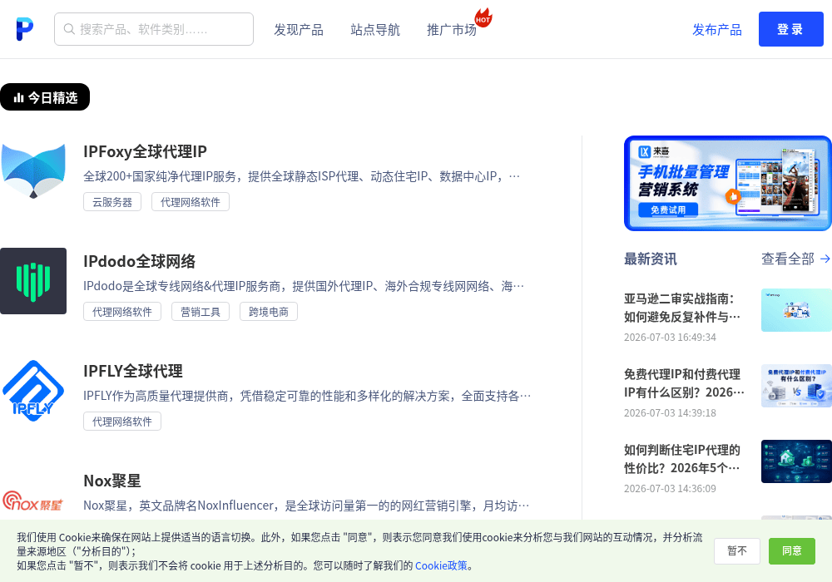Click the 代理网络软件 tag under IPFLY
This screenshot has width=832, height=582.
point(122,422)
